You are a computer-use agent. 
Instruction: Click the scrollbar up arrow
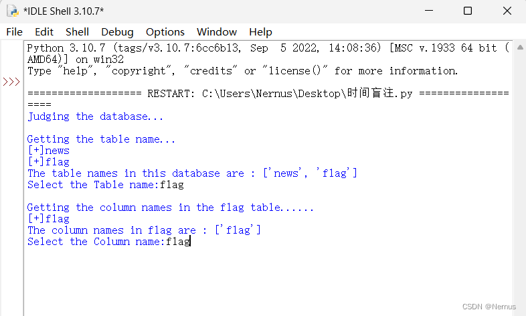[x=520, y=48]
